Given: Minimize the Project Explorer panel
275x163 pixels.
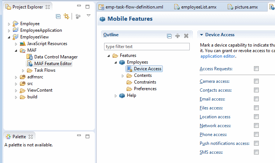Looking at the screenshot, I should pos(79,6).
